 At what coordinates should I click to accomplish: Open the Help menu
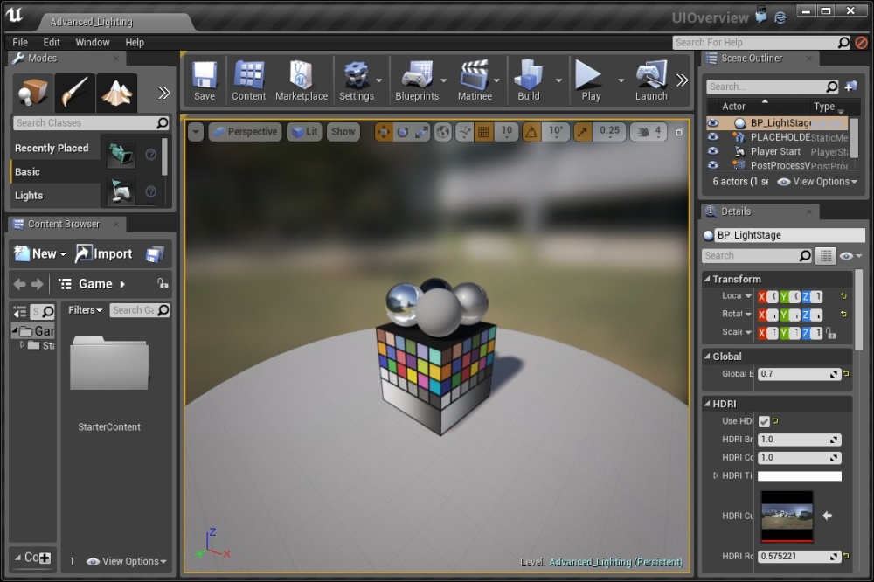(x=135, y=42)
